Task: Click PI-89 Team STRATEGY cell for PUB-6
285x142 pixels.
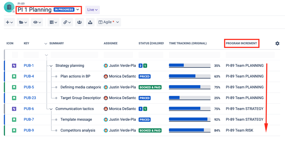Action: click(244, 109)
